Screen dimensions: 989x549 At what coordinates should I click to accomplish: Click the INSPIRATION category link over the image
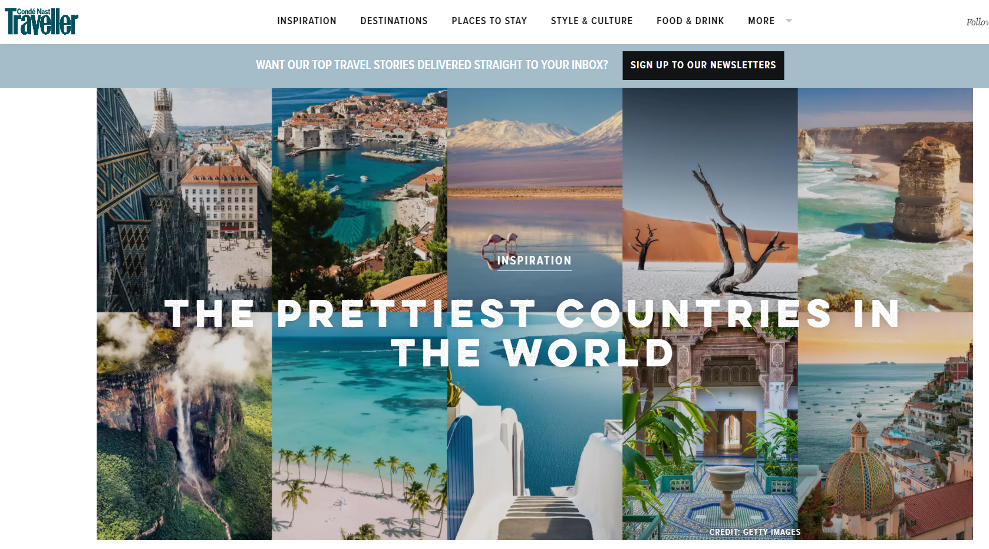pos(534,261)
